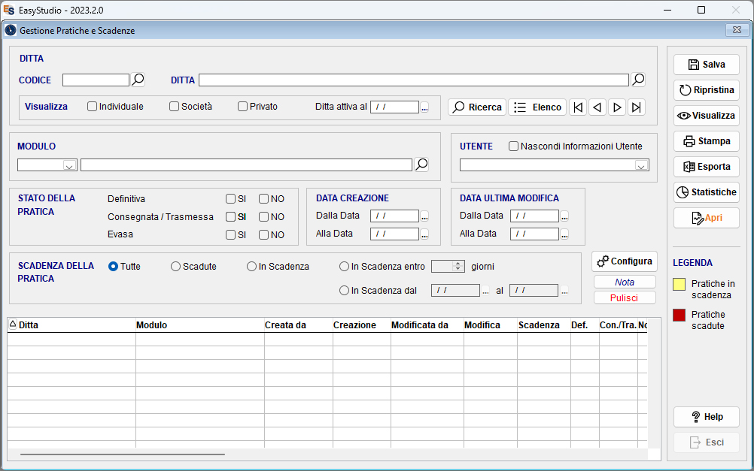Click the CODICE input field
Screen dimensions: 754x471
pos(96,80)
